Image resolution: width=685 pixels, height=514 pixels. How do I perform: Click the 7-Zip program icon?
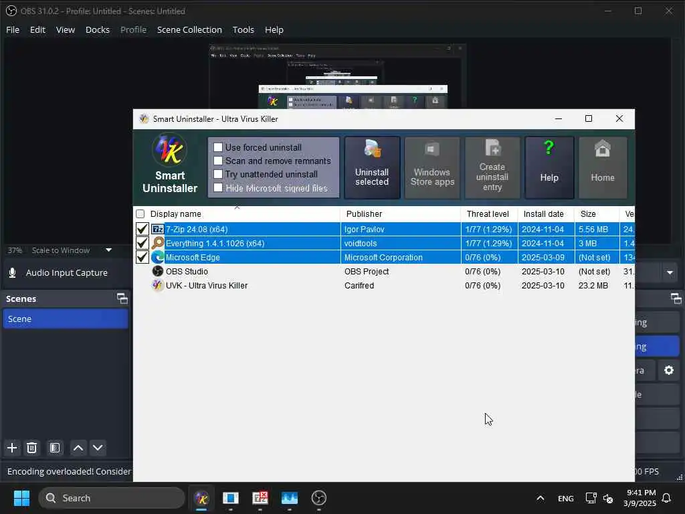[x=158, y=229]
